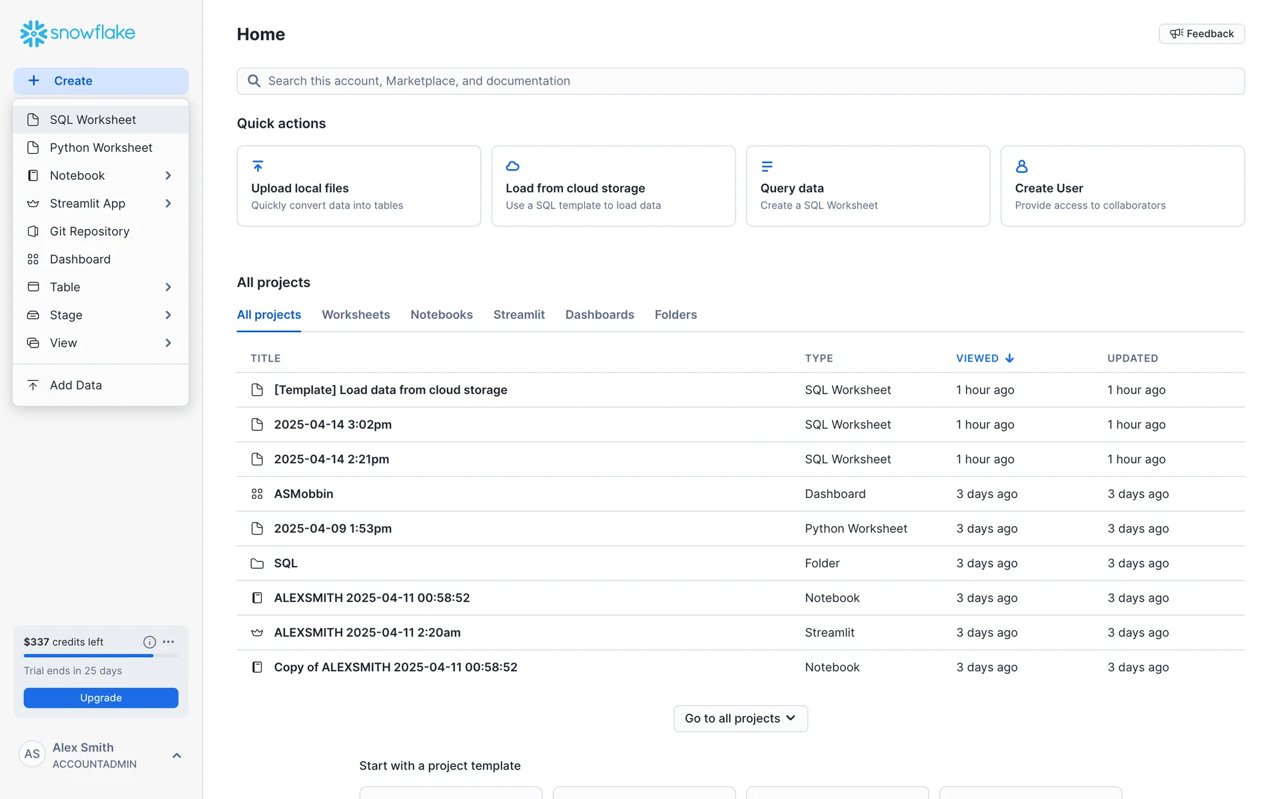Click the ASMobbin dashboard grid icon
The height and width of the screenshot is (799, 1279).
pos(257,494)
